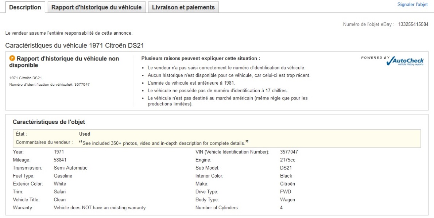Click '1971 Citroën DS21' under the report heading

point(26,78)
